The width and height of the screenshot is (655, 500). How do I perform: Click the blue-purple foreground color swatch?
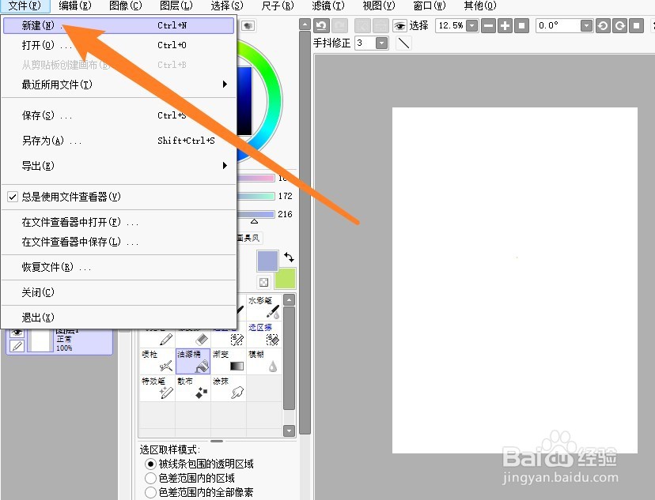(x=267, y=261)
